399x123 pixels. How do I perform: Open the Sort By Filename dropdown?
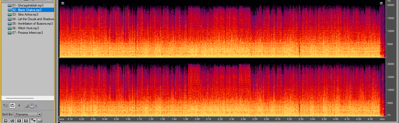28,114
